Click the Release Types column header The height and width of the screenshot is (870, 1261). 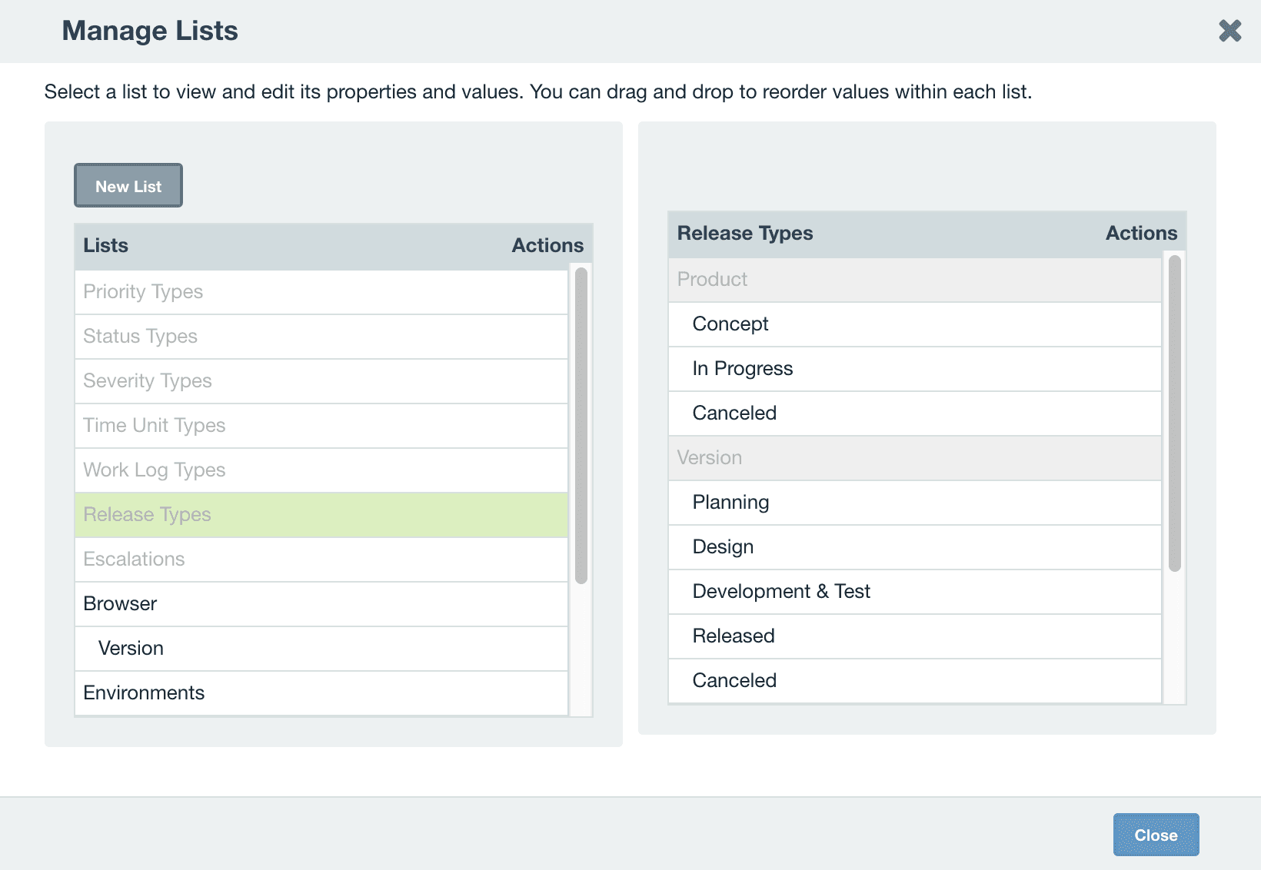pyautogui.click(x=745, y=234)
